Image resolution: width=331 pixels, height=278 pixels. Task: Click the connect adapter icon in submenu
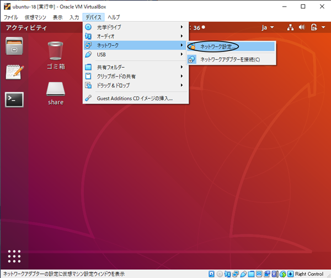point(191,59)
